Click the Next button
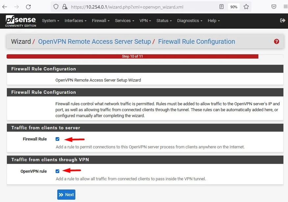 tap(66, 194)
